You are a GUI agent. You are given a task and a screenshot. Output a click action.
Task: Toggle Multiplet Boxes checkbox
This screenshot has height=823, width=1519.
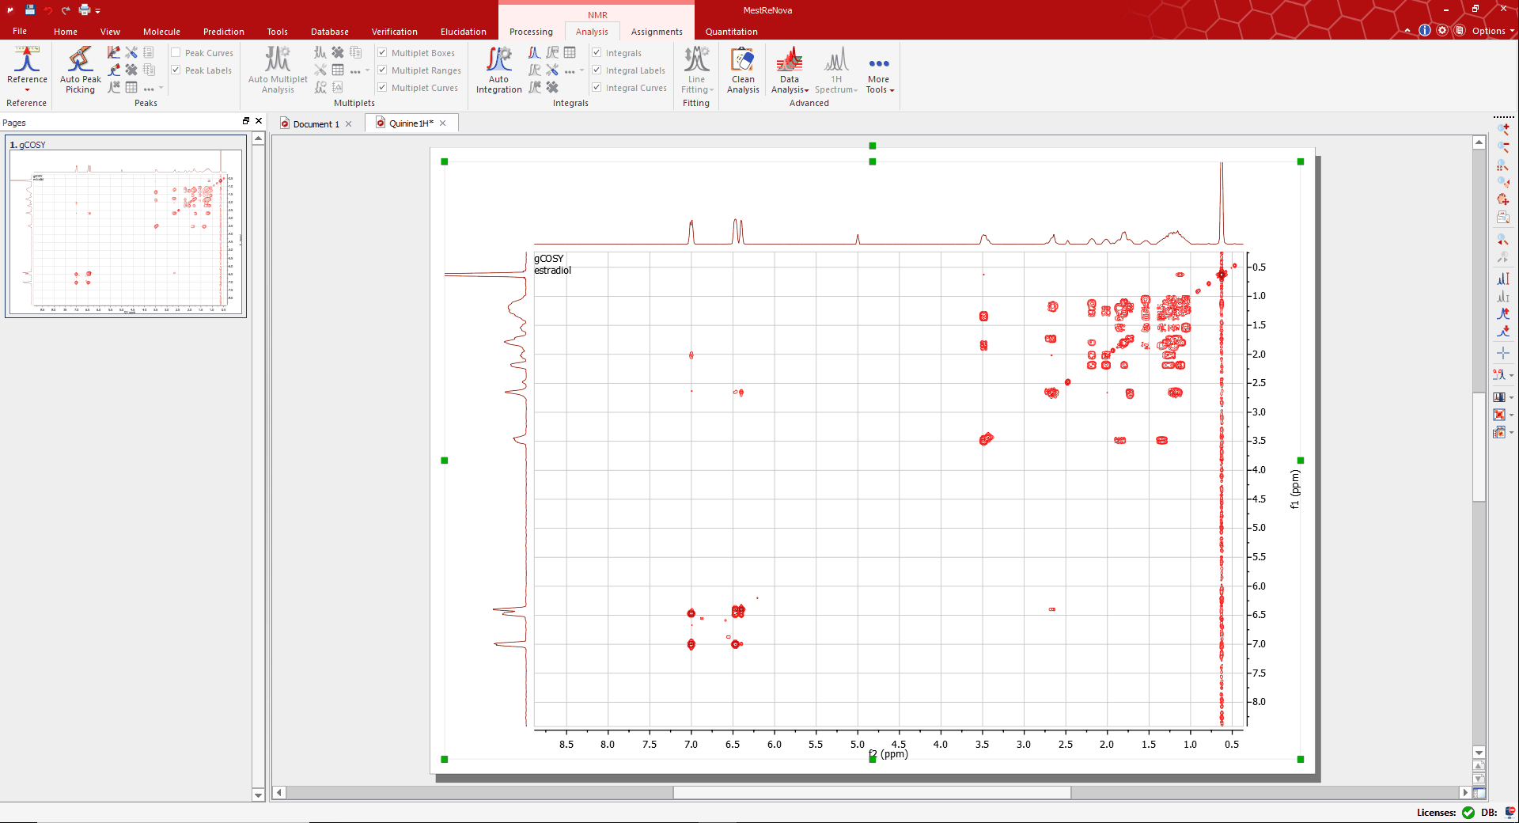[382, 53]
